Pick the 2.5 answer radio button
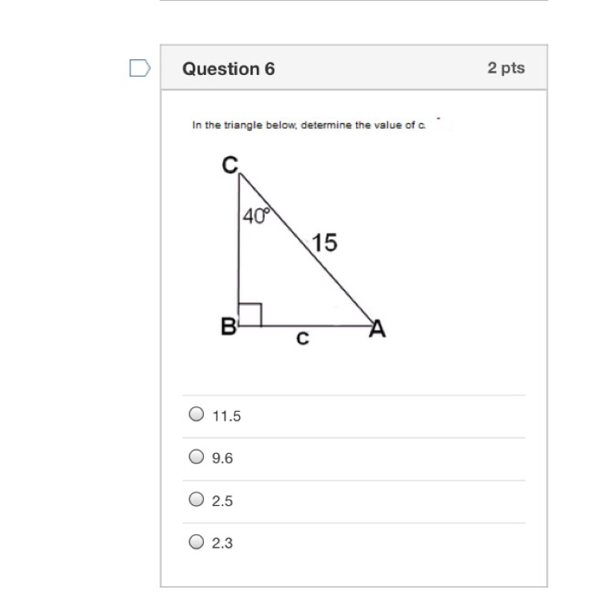The height and width of the screenshot is (592, 591). coord(196,500)
